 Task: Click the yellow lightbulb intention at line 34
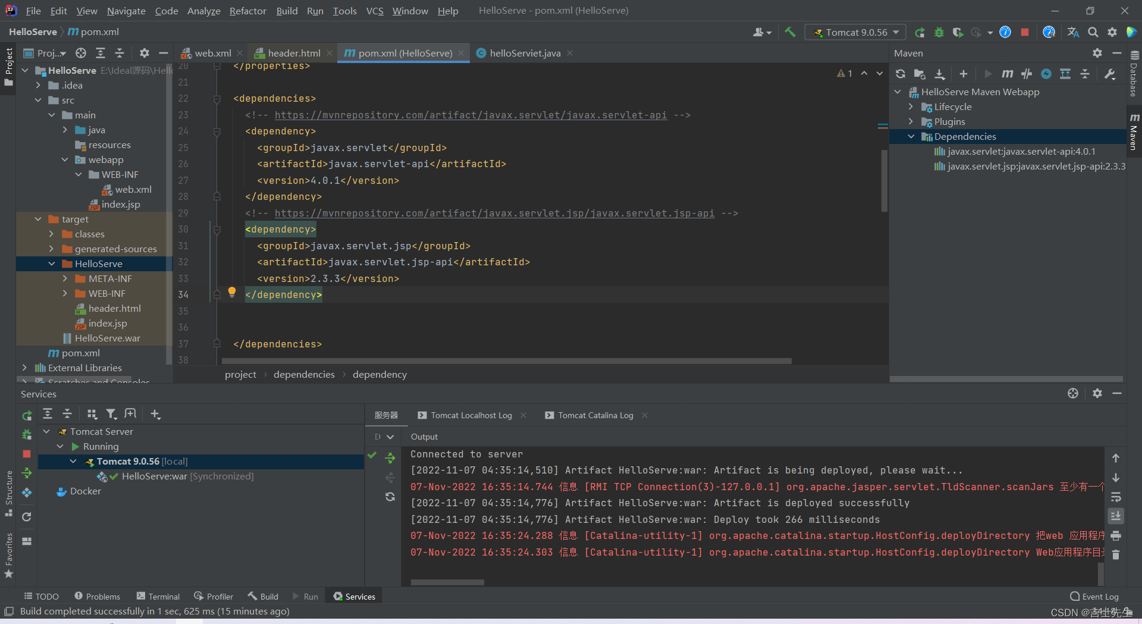[232, 292]
